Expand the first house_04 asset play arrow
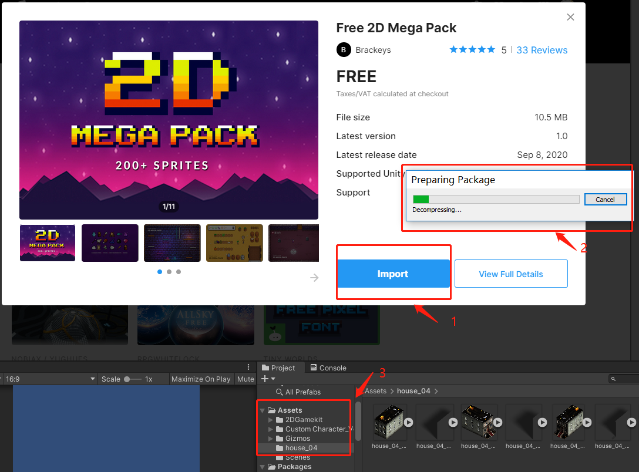 coord(408,423)
